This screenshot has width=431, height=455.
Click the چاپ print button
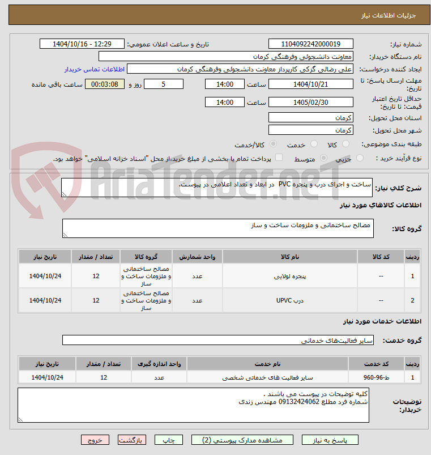pyautogui.click(x=169, y=440)
